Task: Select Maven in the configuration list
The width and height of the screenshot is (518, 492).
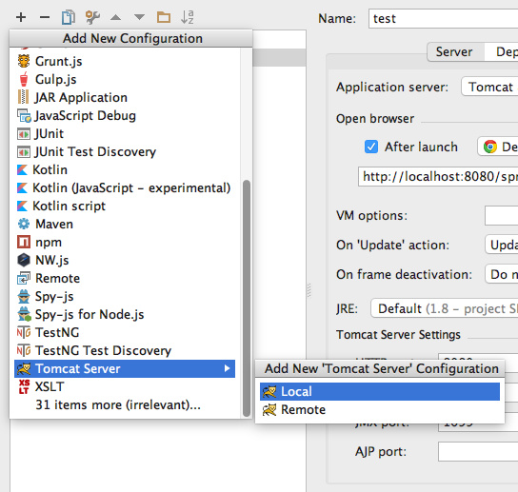Action: (125, 224)
